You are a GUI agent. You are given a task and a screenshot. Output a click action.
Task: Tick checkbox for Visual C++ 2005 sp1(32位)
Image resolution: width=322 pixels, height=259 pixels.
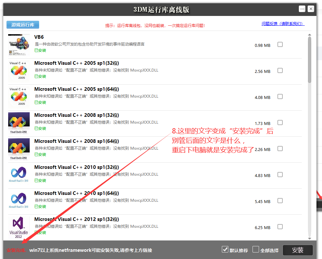[x=280, y=71]
